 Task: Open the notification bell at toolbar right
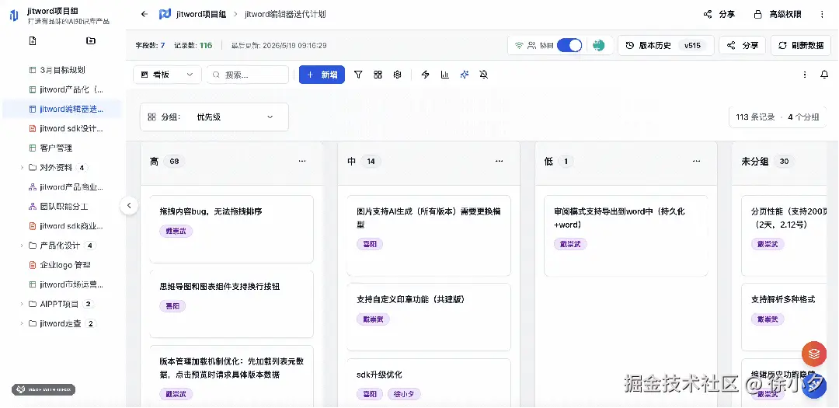point(824,75)
